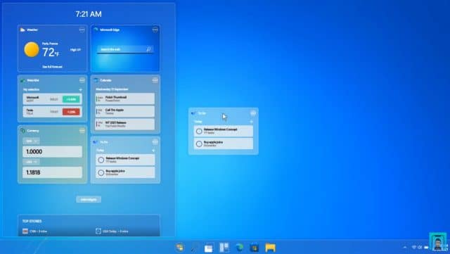
Task: Open the Currency widget options menu
Action: pos(82,131)
